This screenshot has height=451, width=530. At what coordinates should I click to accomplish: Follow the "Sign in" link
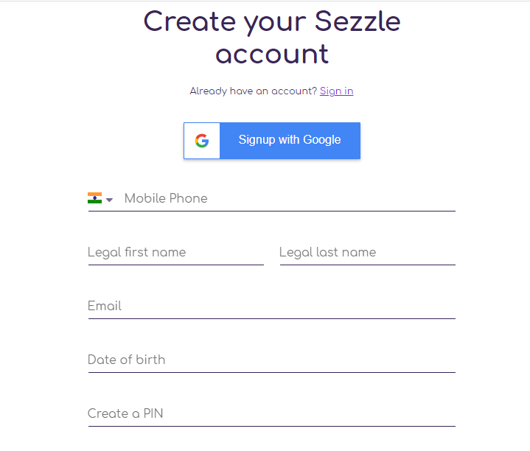click(336, 91)
